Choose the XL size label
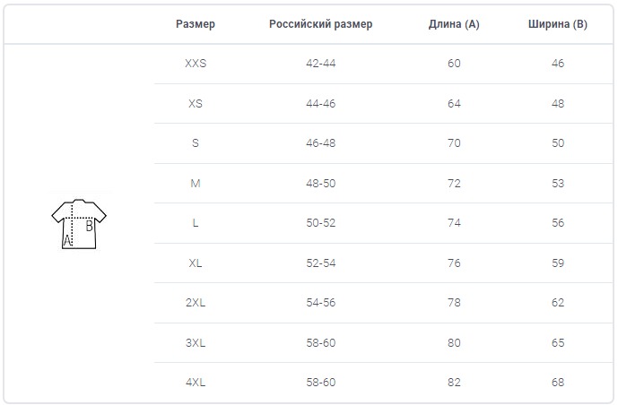Screen dimensions: 618x405 (x=196, y=263)
